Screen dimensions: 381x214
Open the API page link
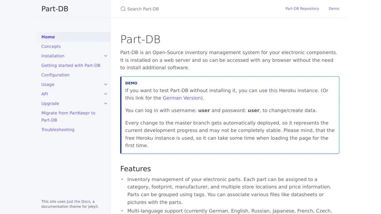coord(45,94)
